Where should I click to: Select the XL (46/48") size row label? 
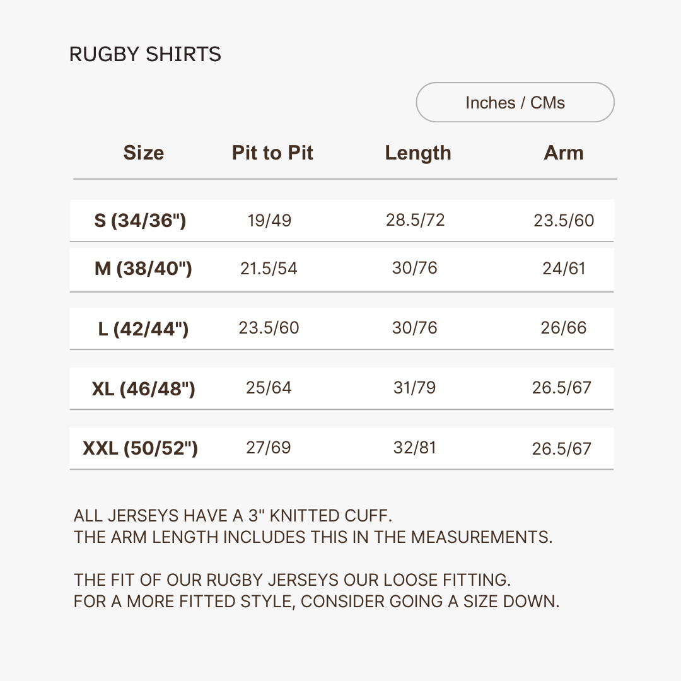pos(143,388)
